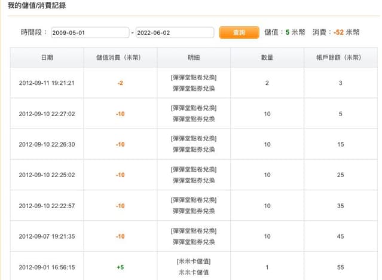Select the 2012-09-01 16:56:15 record date
Screen dimensions: 382x280
pyautogui.click(x=47, y=267)
